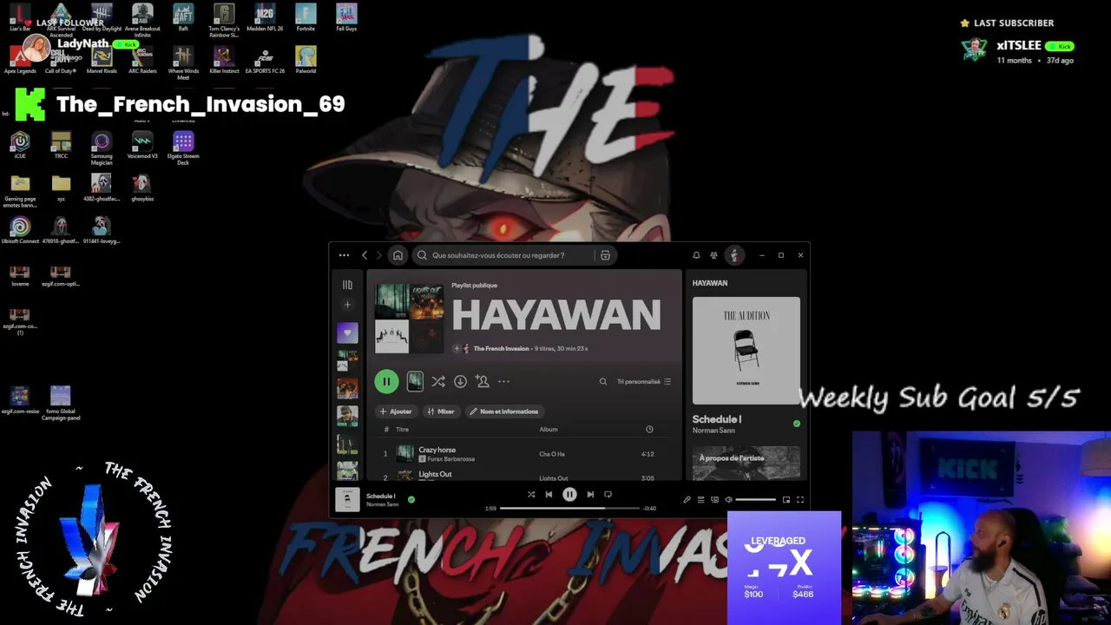Select the Ubisoft Connect desktop icon
1111x625 pixels.
(x=20, y=231)
